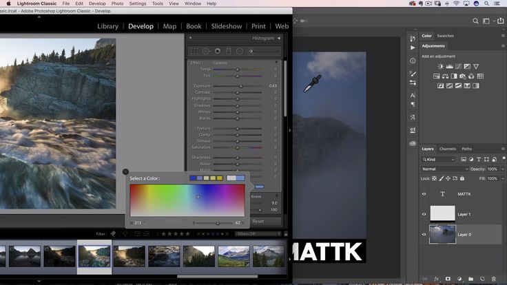
Task: Add a Posterize adjustment in Photoshop
Action: pos(449,85)
